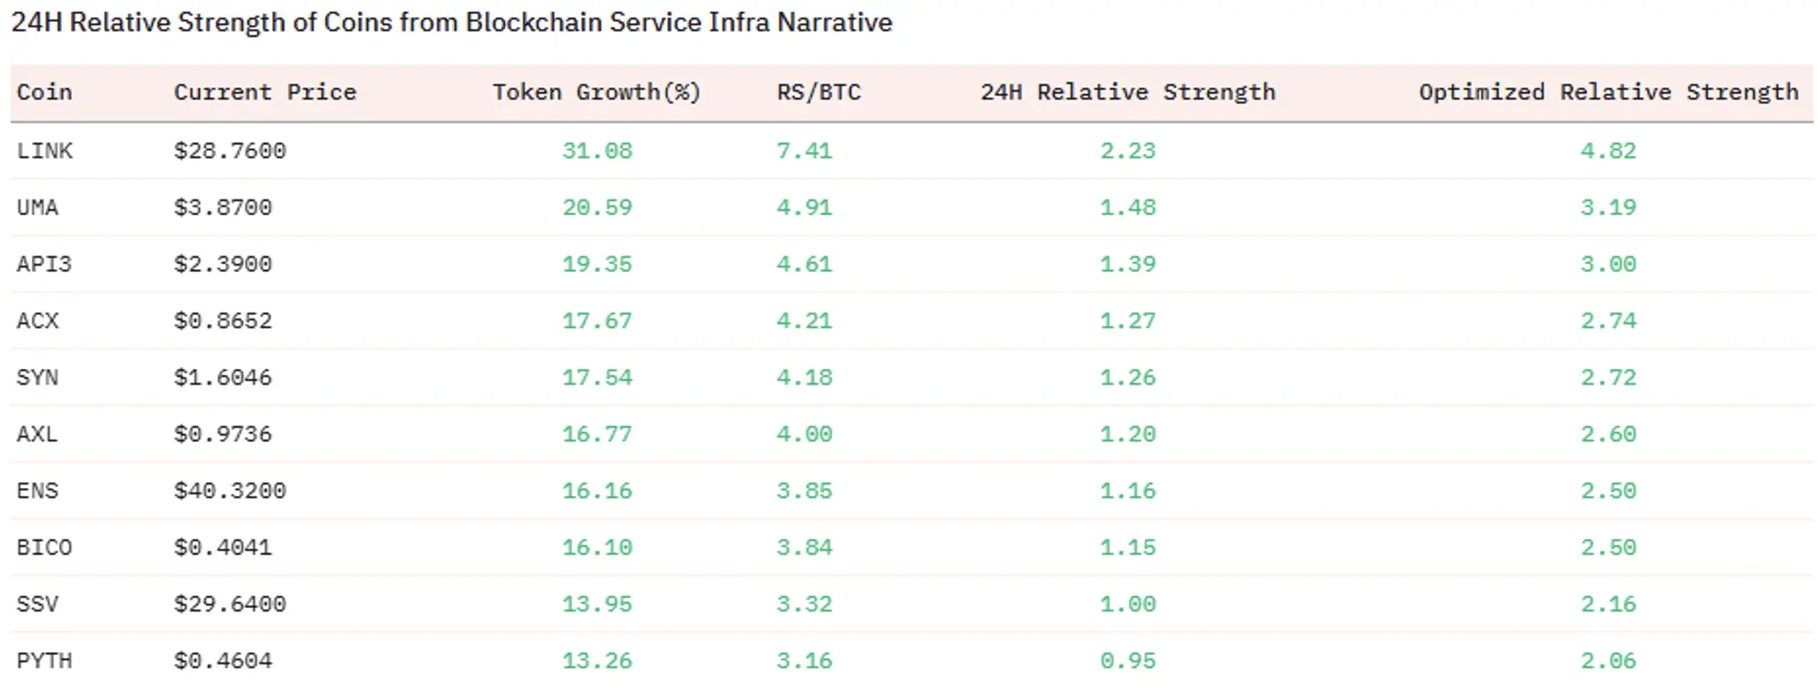Click the SSV coin name
The height and width of the screenshot is (690, 1818).
37,604
